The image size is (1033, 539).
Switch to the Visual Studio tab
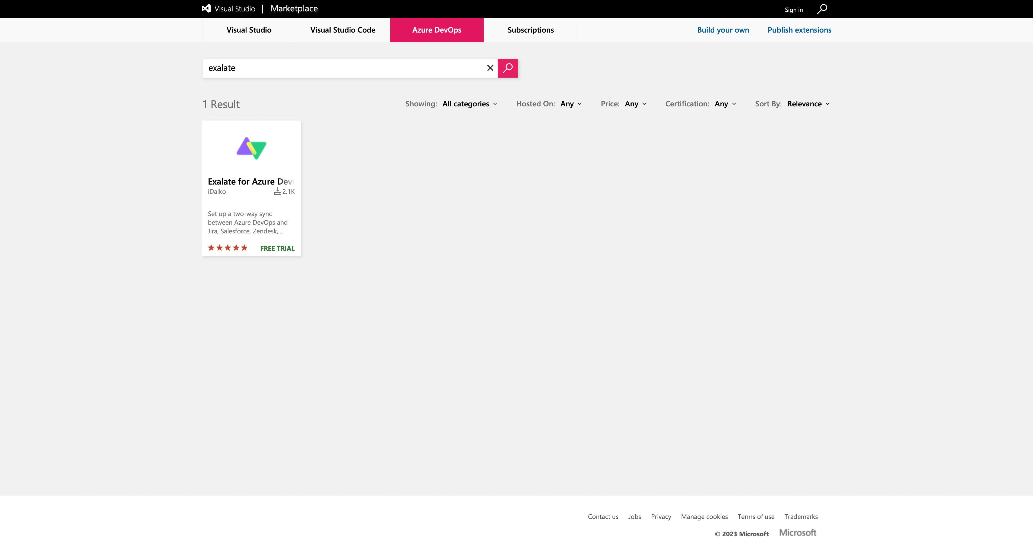(x=249, y=30)
